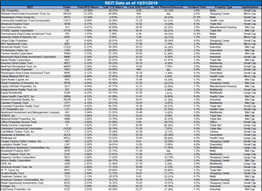Image resolution: width=262 pixels, height=191 pixels.
Task: Click the 'MAA' ticker cell
Action: pos(67,148)
